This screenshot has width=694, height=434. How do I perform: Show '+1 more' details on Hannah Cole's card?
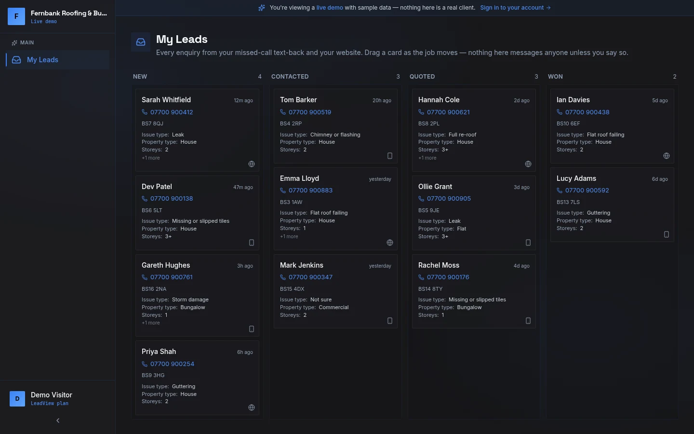coord(427,158)
